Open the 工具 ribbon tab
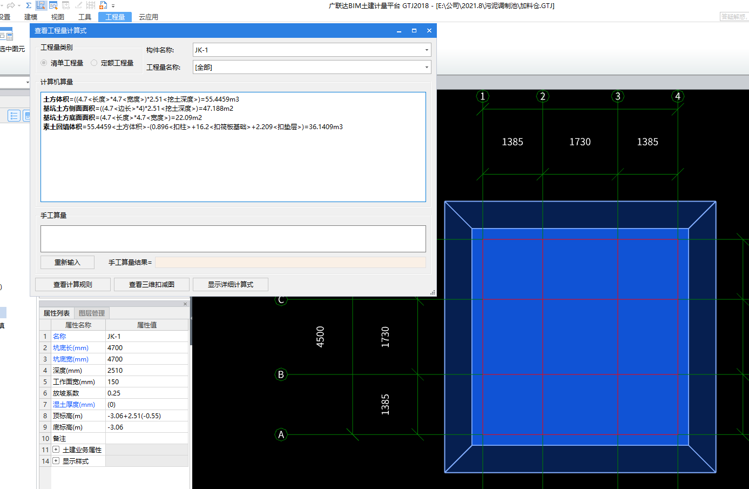This screenshot has width=749, height=489. (85, 17)
